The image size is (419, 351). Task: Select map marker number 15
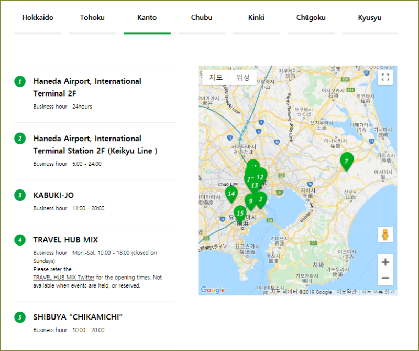pyautogui.click(x=240, y=214)
